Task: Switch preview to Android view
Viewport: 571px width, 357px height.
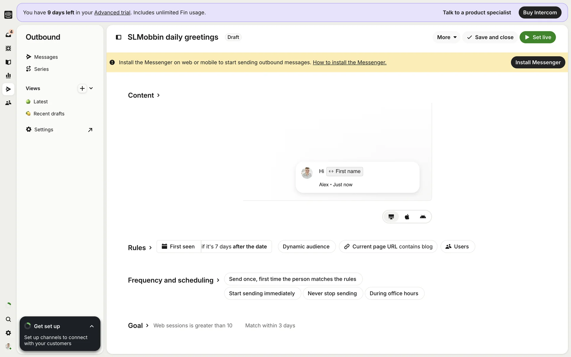Action: tap(423, 217)
